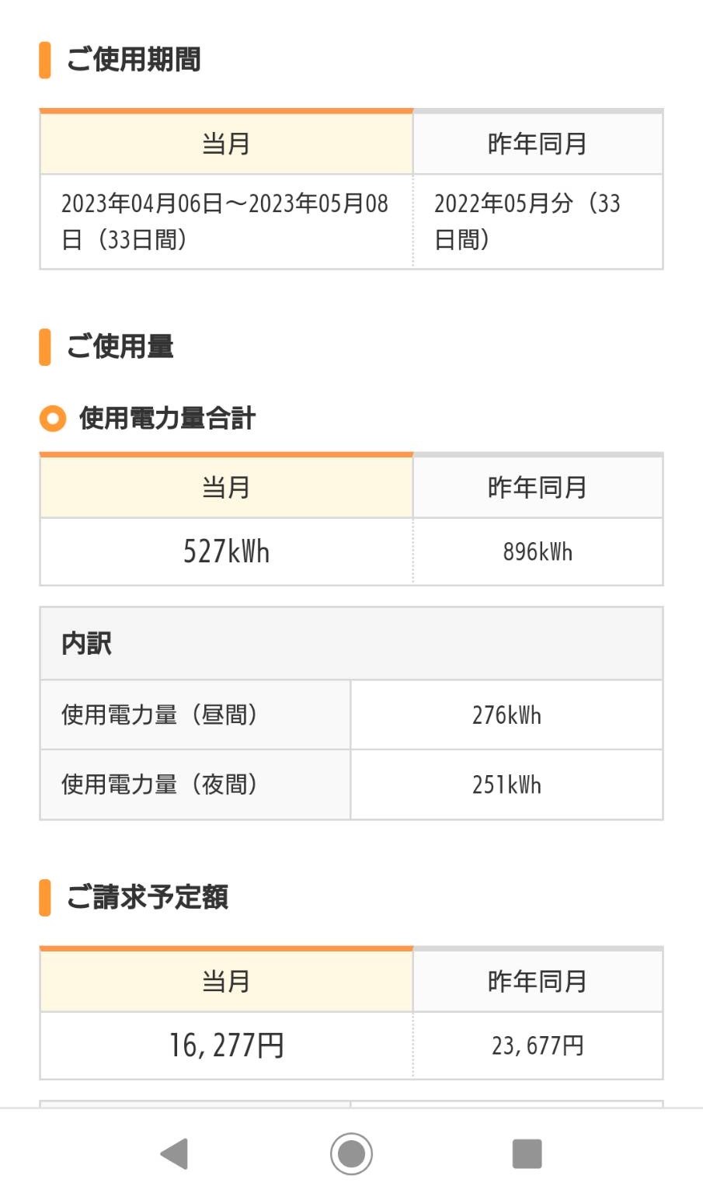The height and width of the screenshot is (1200, 703).
Task: Select 当月 header in usage period table
Action: (226, 144)
